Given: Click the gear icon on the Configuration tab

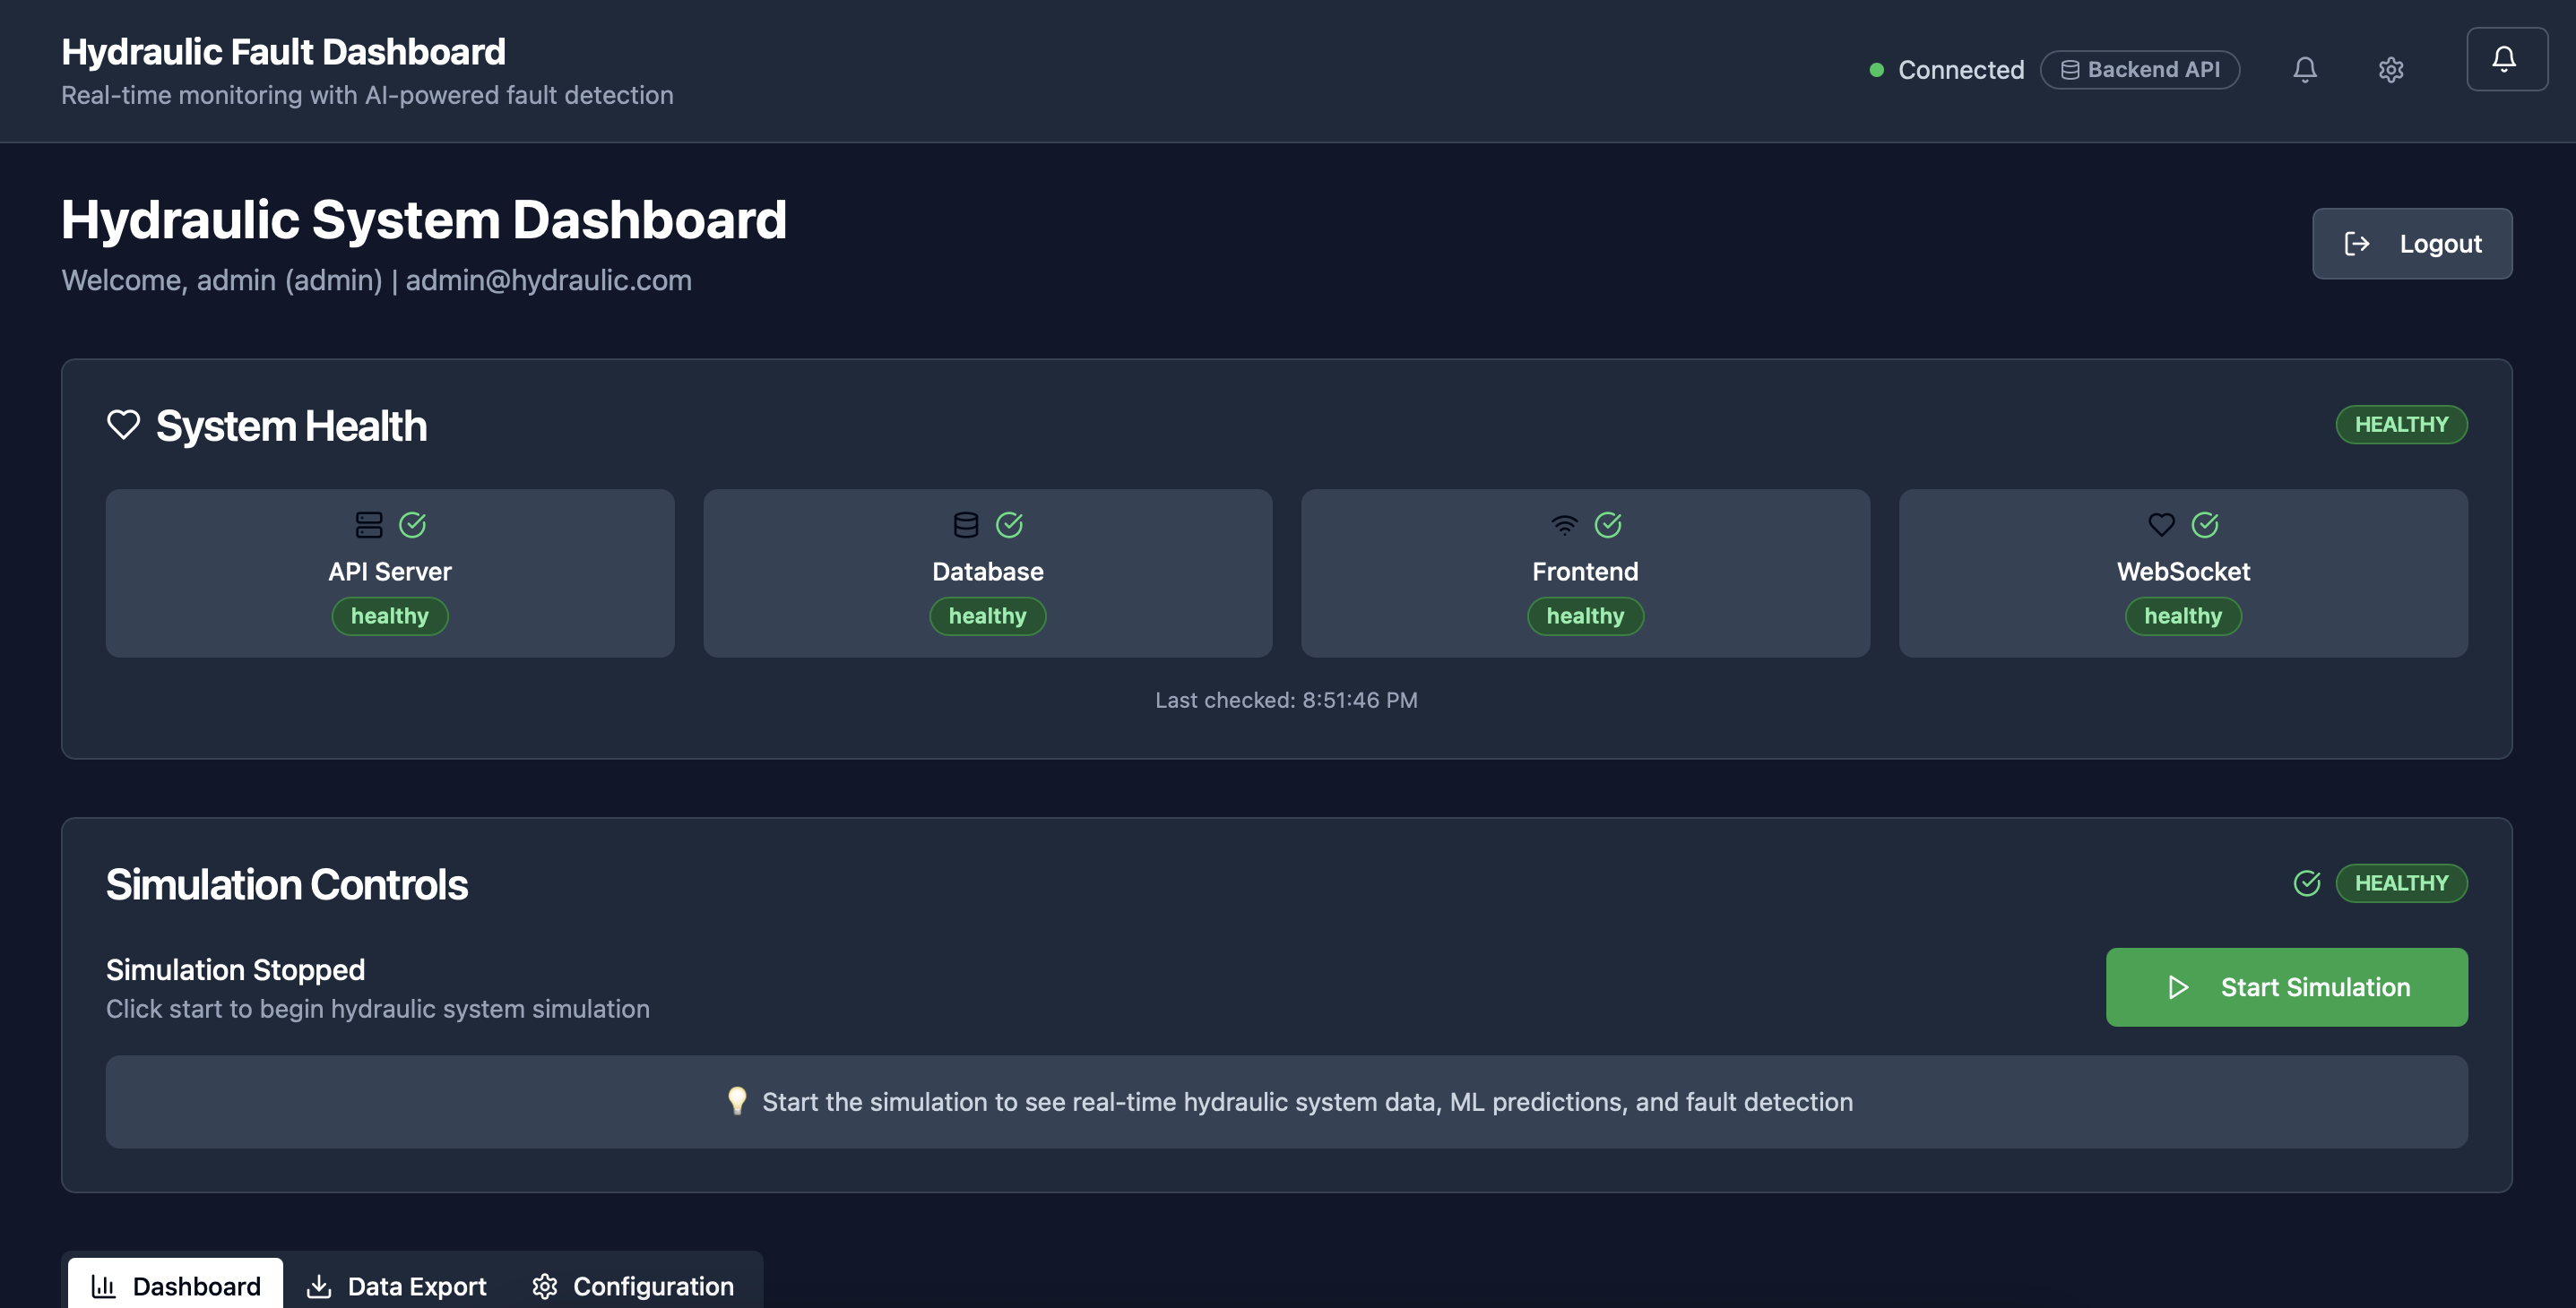Looking at the screenshot, I should pos(545,1286).
